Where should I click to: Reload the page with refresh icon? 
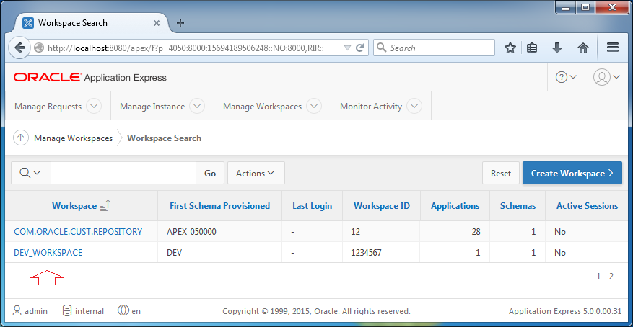[x=359, y=48]
